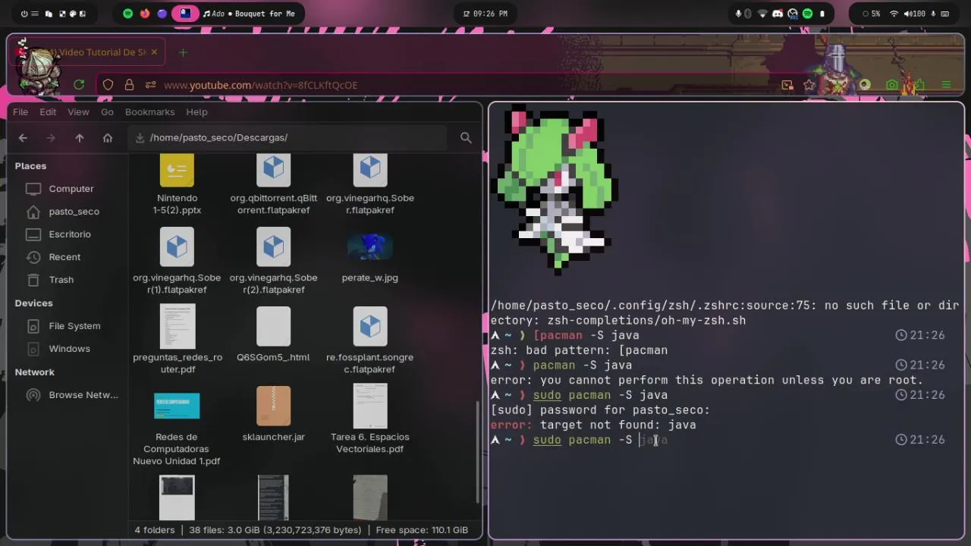
Task: Select org.vinegarhq.Sober(1).flatpakref file
Action: pos(177,261)
